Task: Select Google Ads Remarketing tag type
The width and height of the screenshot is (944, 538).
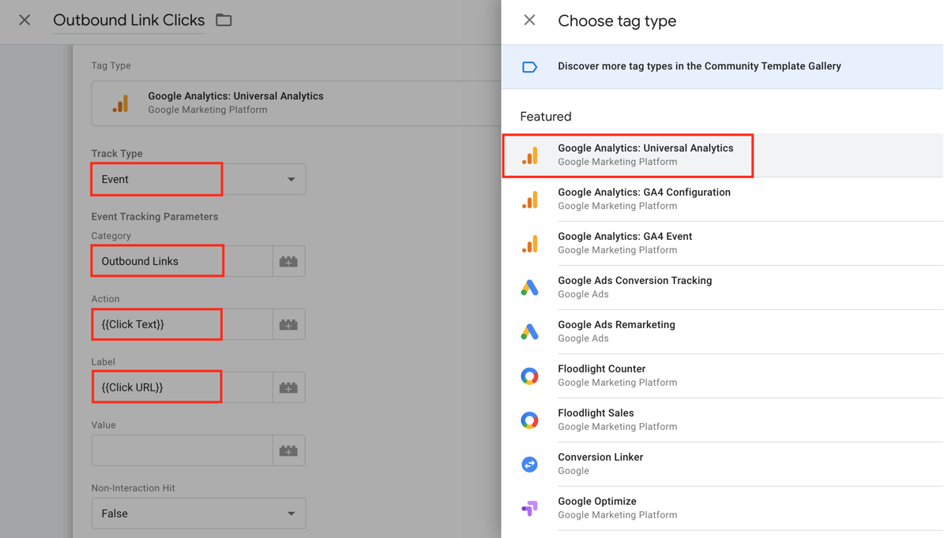Action: pos(723,332)
